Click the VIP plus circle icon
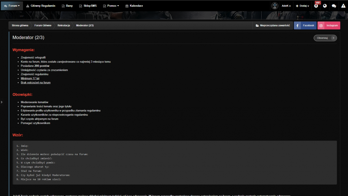The width and height of the screenshot is (348, 196). (x=316, y=6)
